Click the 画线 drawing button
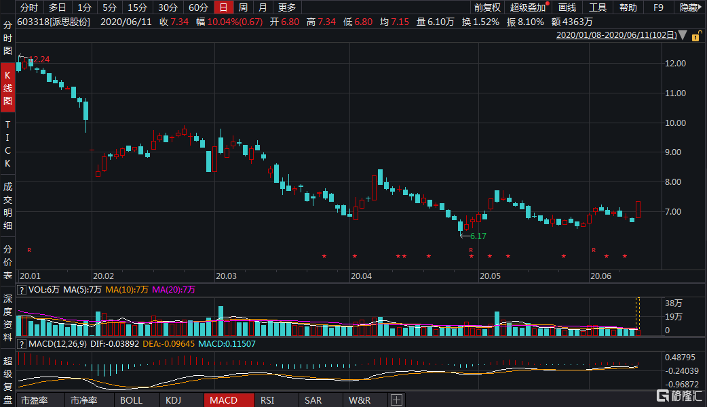 pos(567,7)
